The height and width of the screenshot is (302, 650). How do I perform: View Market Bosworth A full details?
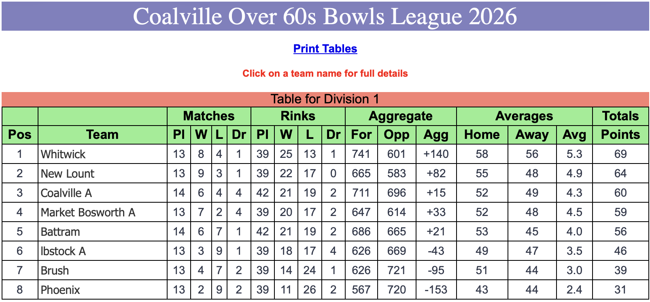88,212
